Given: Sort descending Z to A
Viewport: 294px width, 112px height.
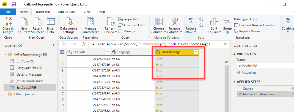Looking at the screenshot, I should 201,25.
